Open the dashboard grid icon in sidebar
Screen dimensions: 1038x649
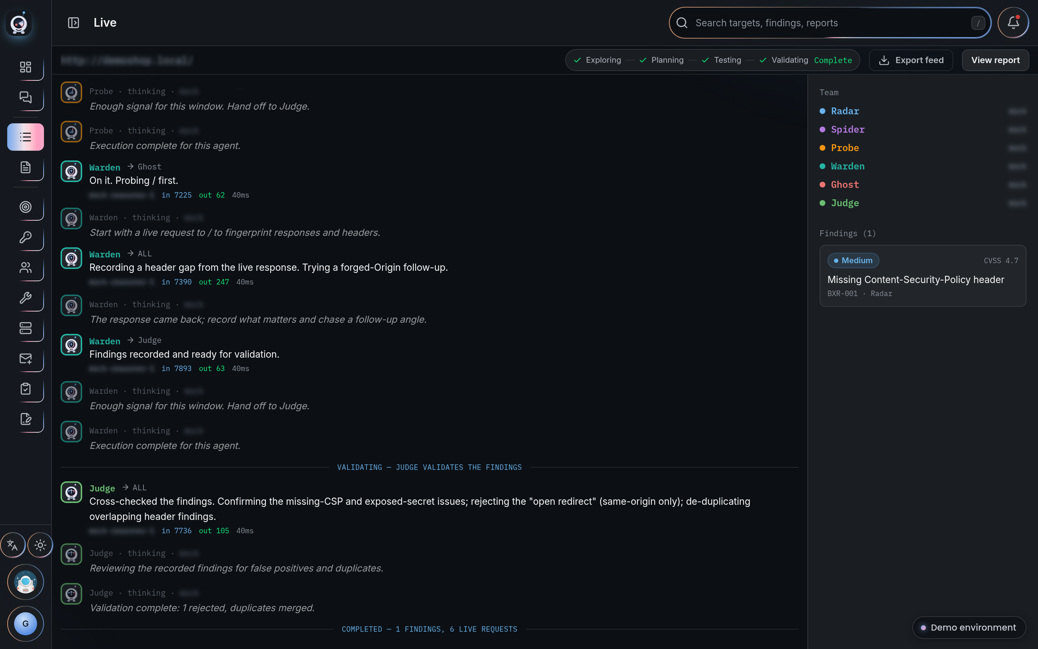[25, 67]
